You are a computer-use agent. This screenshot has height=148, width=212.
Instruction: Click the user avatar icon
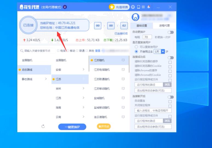[x=135, y=17]
